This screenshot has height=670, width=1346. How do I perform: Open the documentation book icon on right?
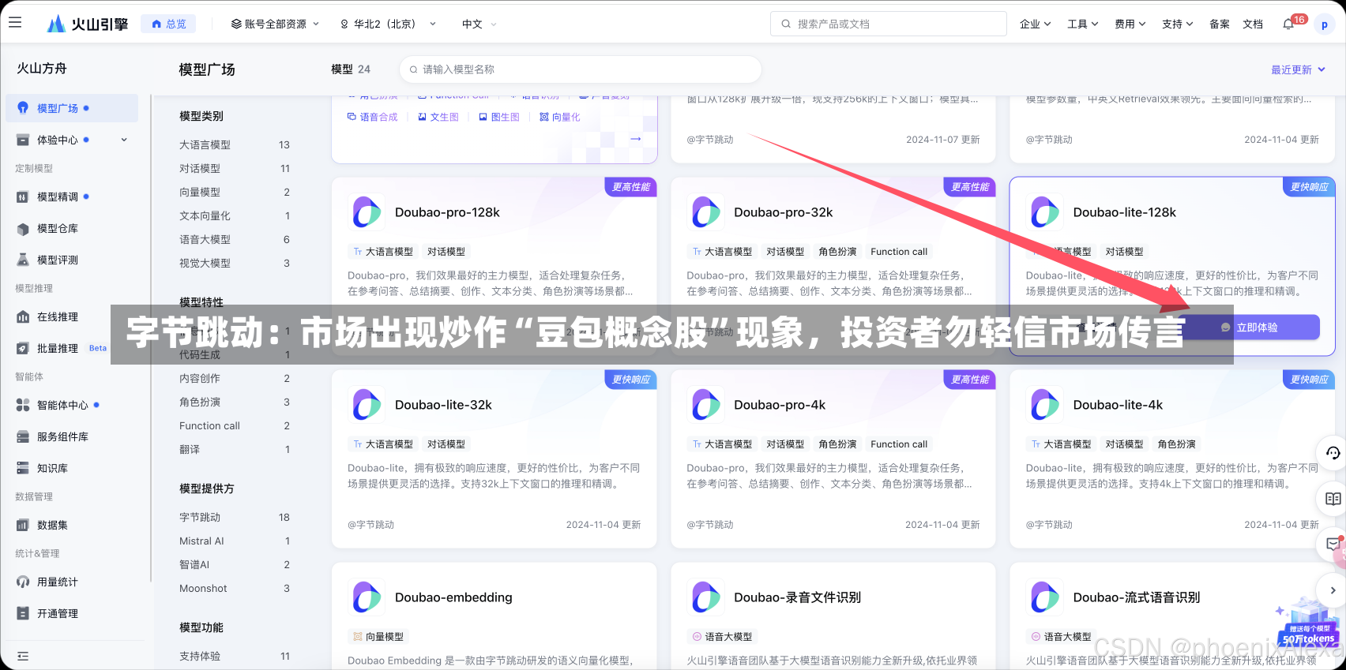[x=1333, y=499]
